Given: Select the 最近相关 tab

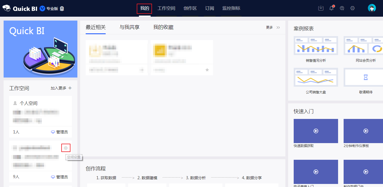Looking at the screenshot, I should tap(96, 27).
